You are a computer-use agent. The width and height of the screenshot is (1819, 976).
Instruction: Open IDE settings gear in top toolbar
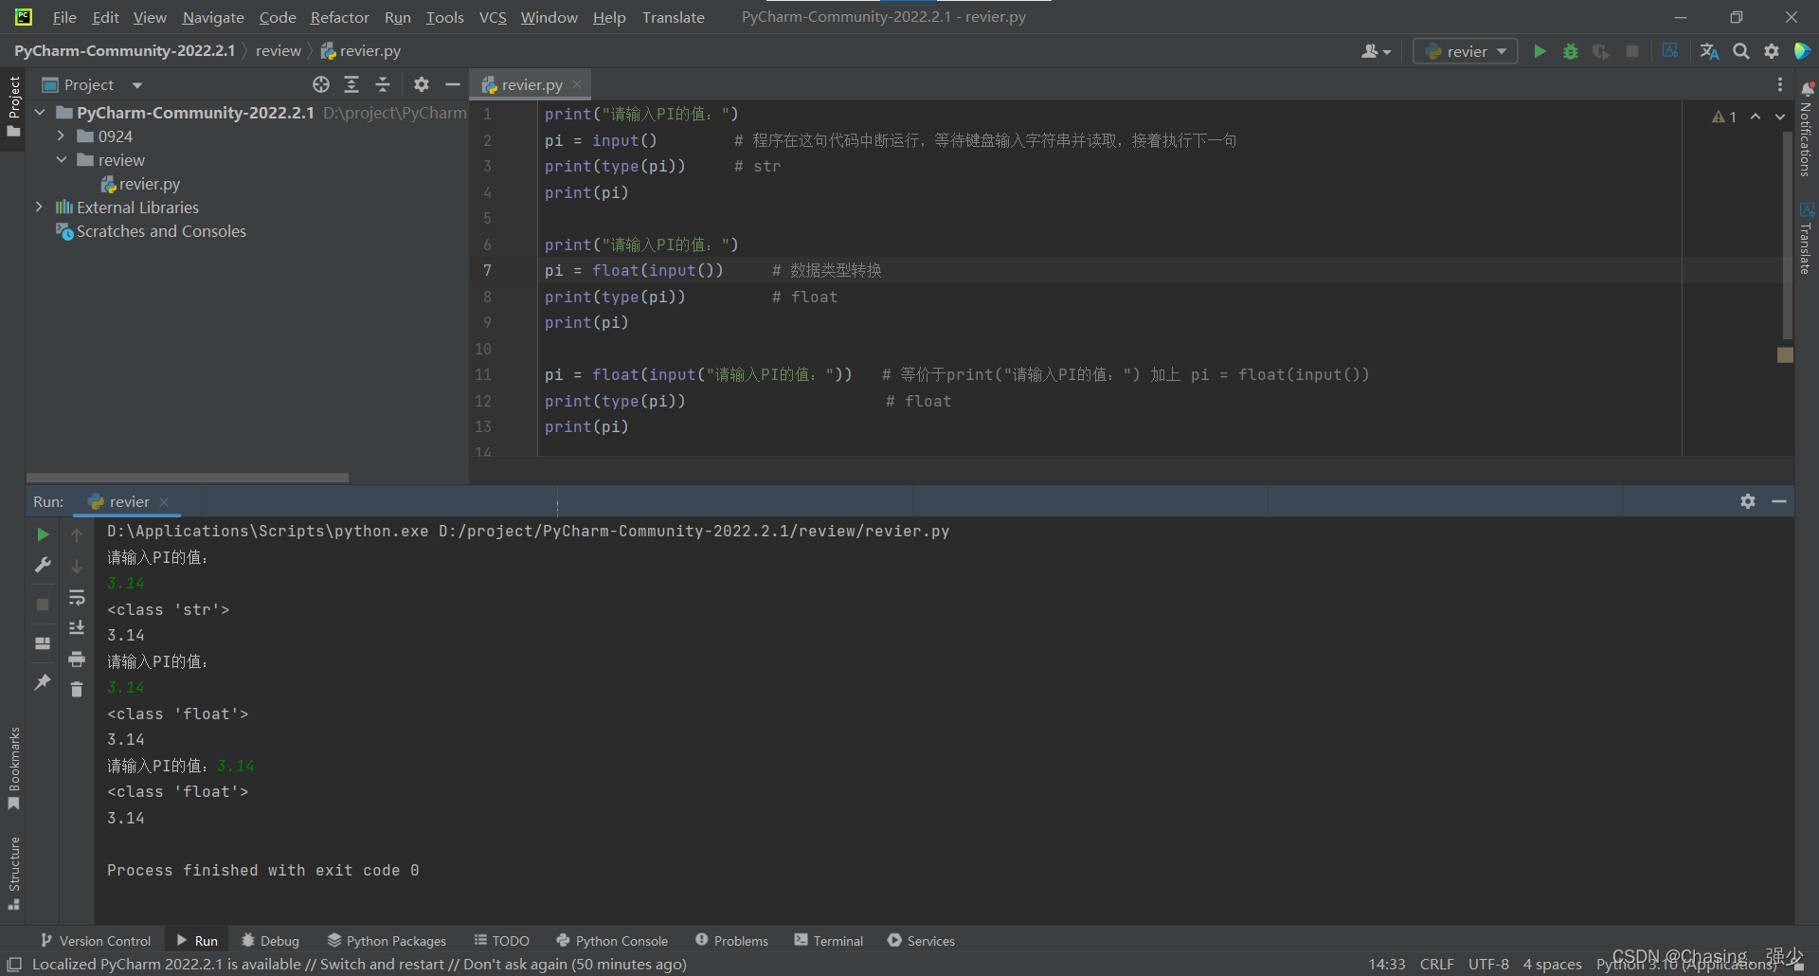click(x=1772, y=51)
